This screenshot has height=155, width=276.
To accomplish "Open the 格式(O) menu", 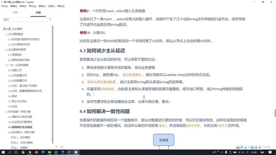I will [x=32, y=6].
